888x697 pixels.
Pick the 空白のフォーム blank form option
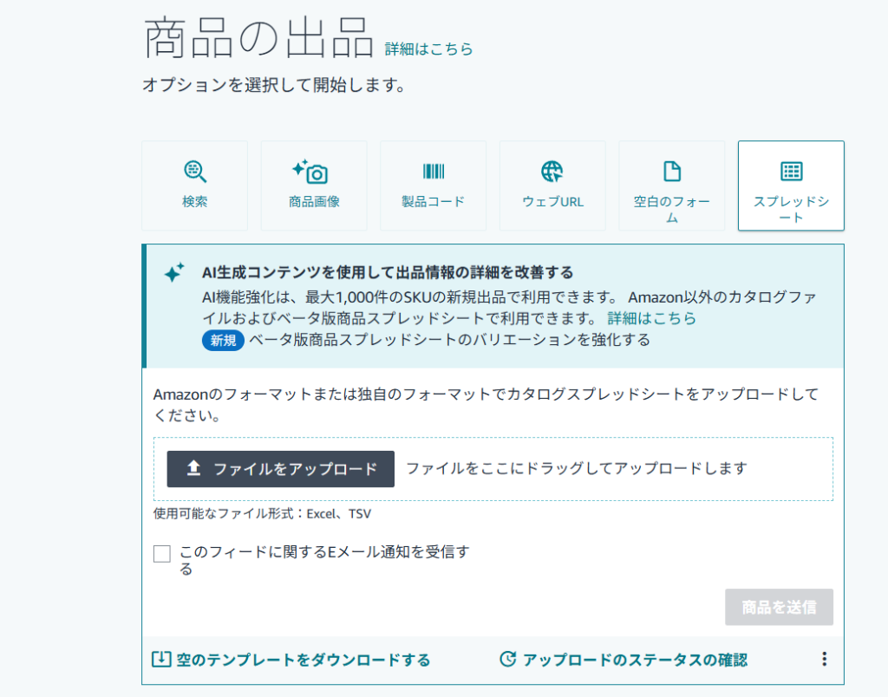tap(672, 186)
